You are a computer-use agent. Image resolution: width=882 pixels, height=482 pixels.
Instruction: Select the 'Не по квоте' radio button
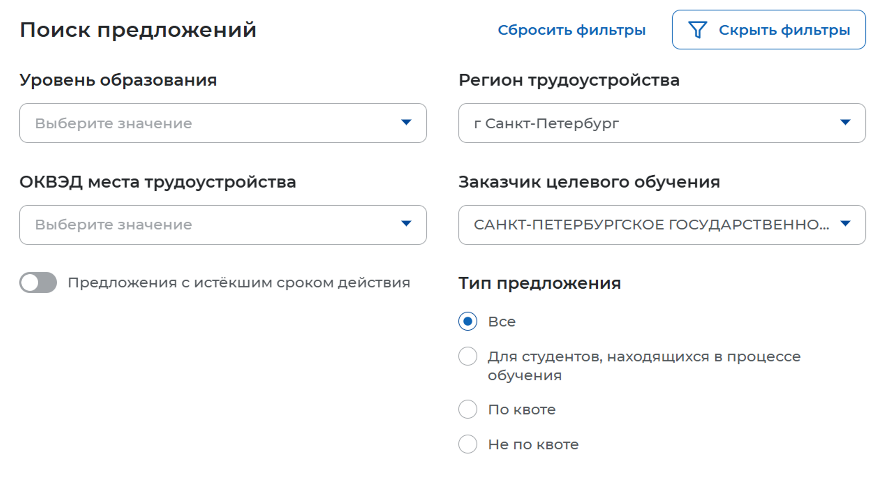point(468,444)
